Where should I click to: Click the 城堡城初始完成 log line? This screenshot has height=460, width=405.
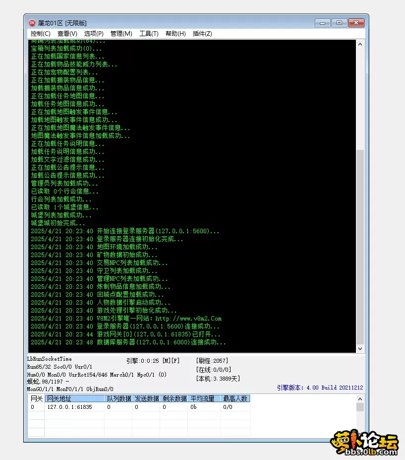58,223
